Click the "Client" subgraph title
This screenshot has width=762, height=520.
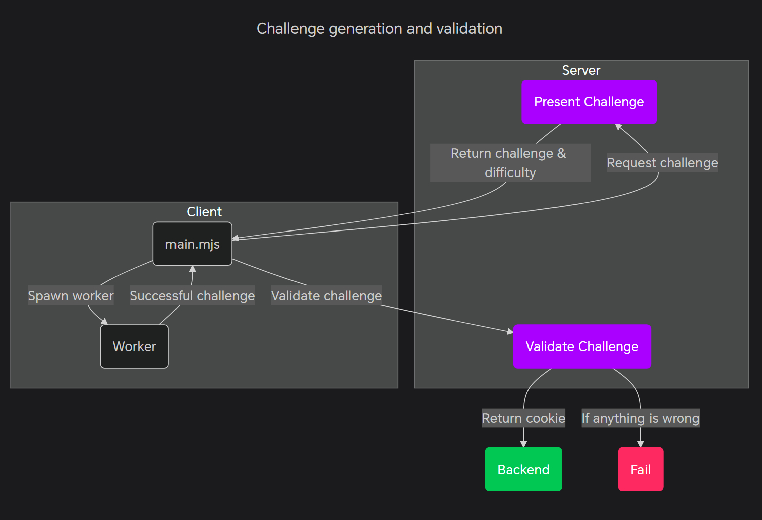coord(204,212)
